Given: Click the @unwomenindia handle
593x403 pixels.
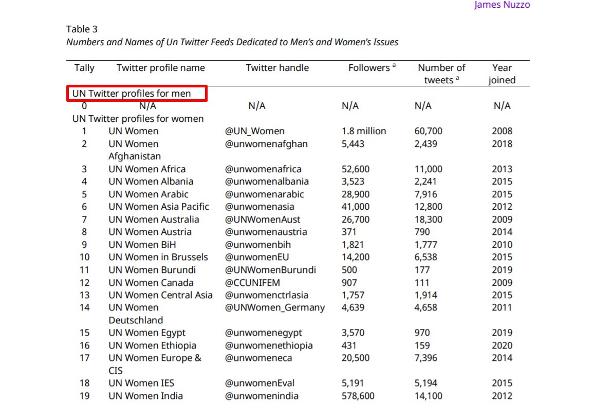Looking at the screenshot, I should (x=262, y=396).
